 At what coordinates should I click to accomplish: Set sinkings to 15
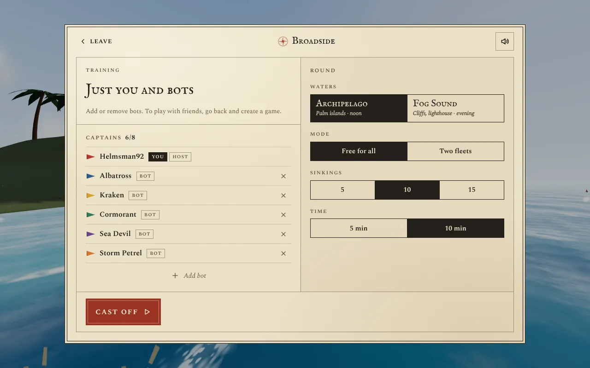click(472, 190)
